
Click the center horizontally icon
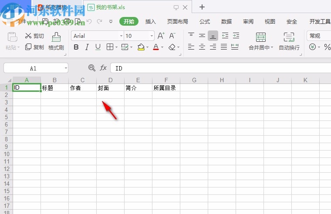tap(202, 47)
